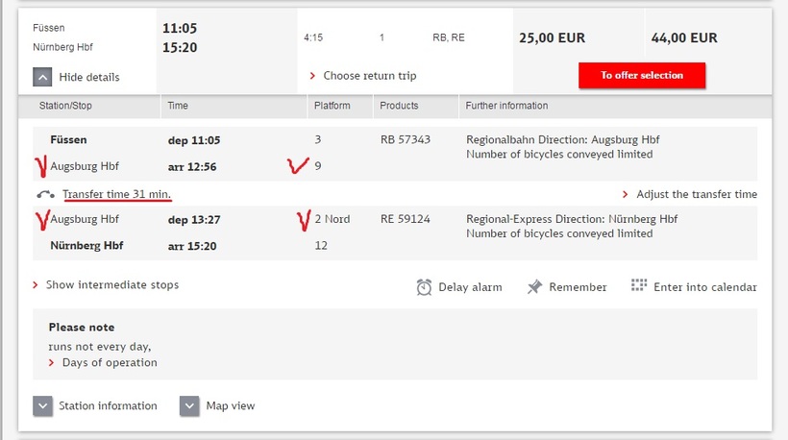Expand the Map view section
This screenshot has width=788, height=440.
(x=189, y=406)
